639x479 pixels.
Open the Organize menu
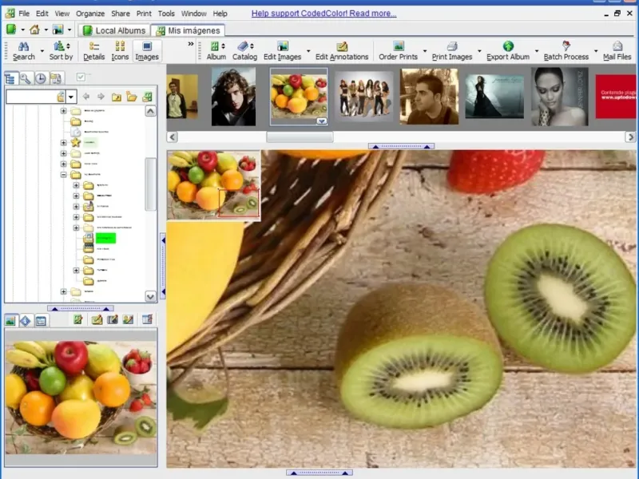(x=90, y=14)
